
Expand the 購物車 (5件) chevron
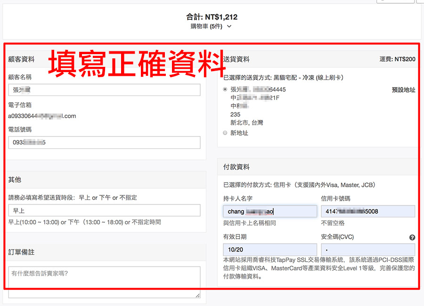(x=229, y=26)
